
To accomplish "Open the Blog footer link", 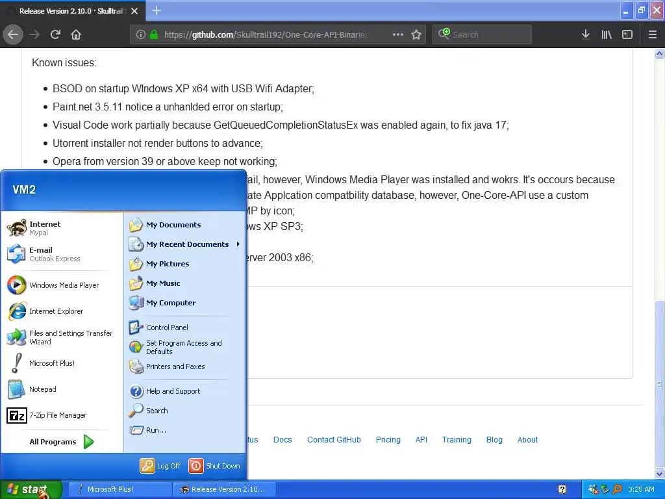I will (x=494, y=440).
